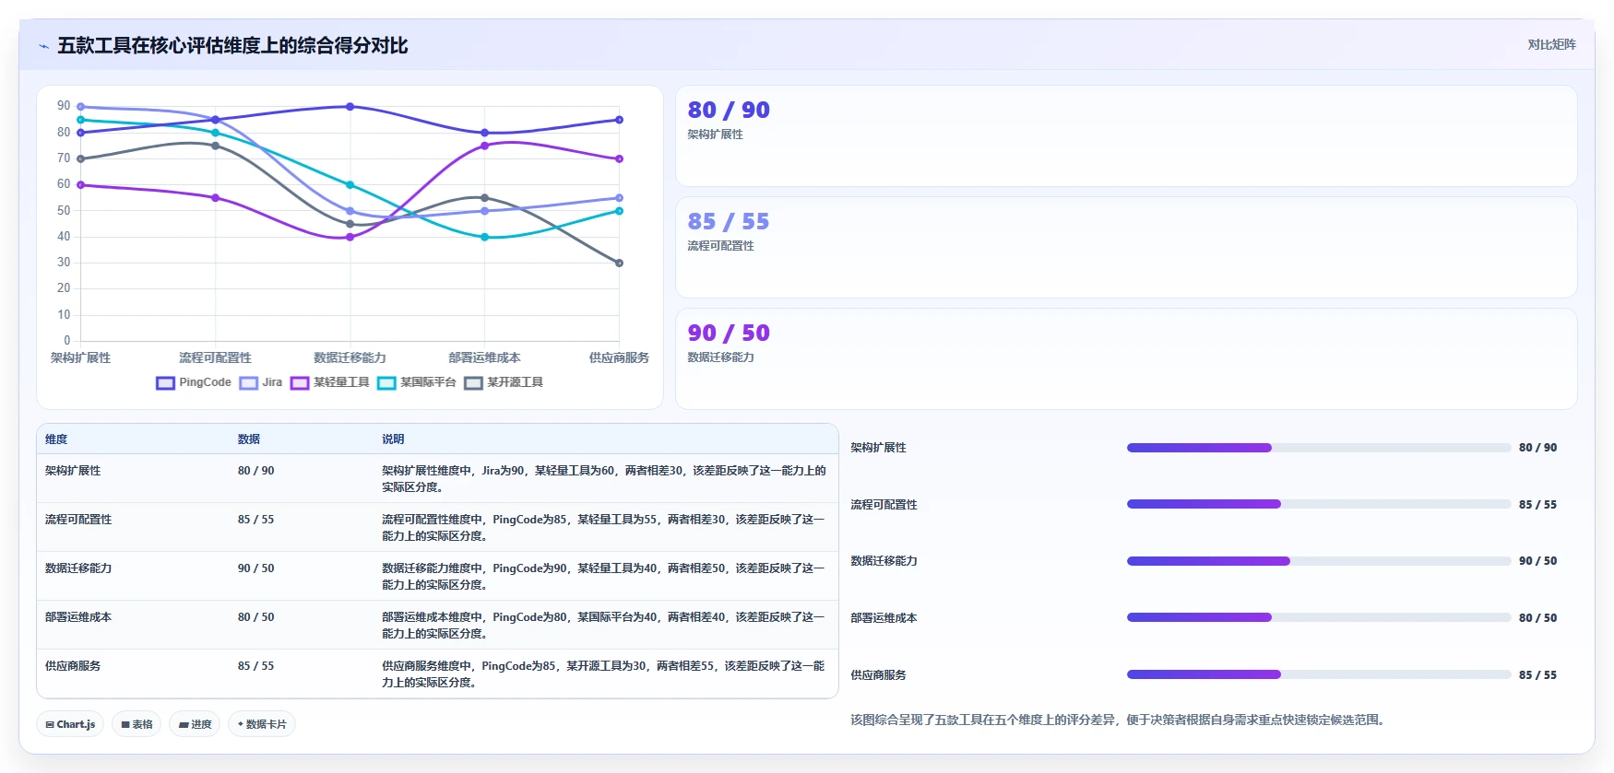Viewport: 1614px width, 773px height.
Task: Click the main title 五款工具在核心评估维度
Action: (x=232, y=46)
